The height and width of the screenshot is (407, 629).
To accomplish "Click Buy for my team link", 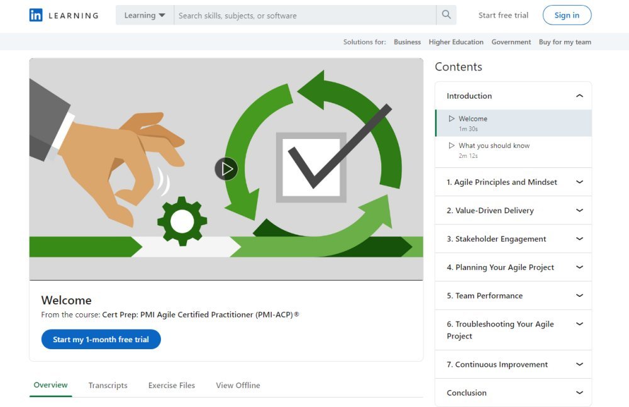I will point(565,42).
